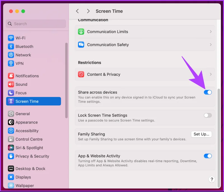Select Network in the sidebar
Viewport: 224px width, 192px height.
34,55
